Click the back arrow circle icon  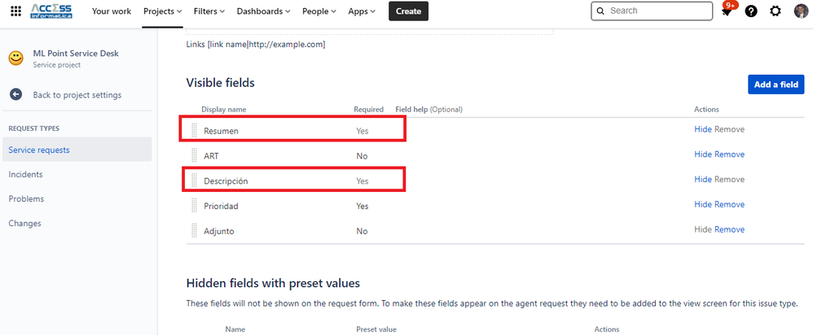coord(16,95)
